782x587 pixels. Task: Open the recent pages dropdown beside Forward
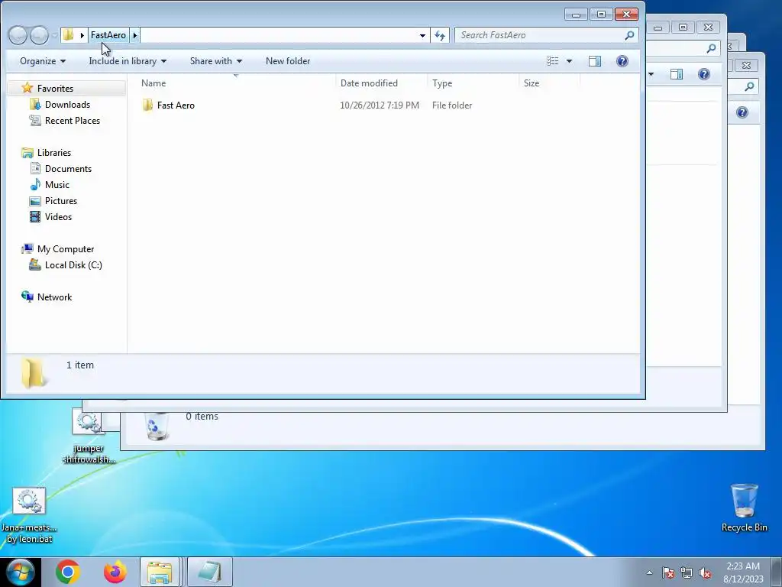pyautogui.click(x=54, y=35)
